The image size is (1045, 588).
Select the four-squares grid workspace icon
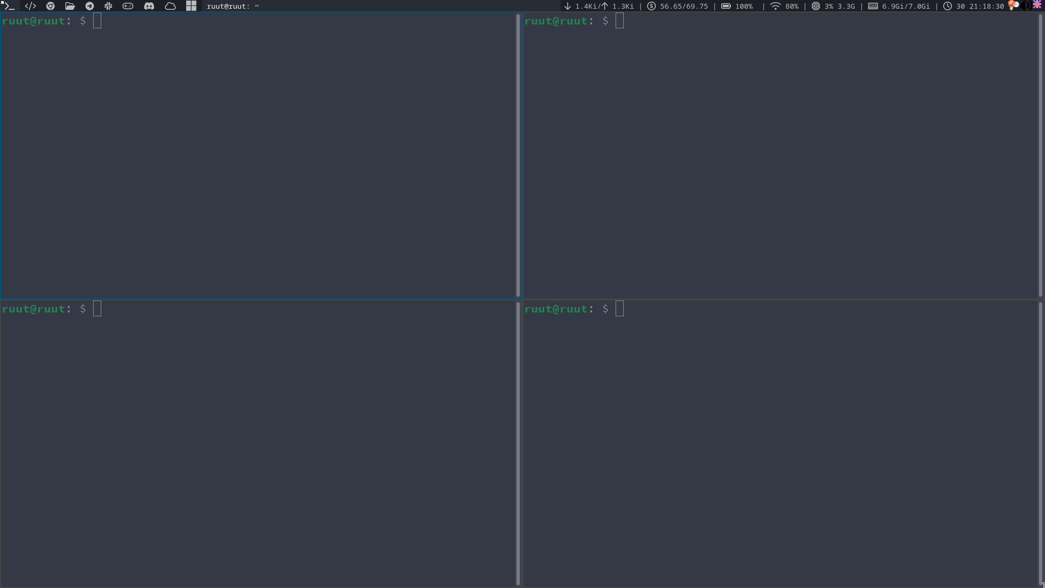[x=191, y=6]
